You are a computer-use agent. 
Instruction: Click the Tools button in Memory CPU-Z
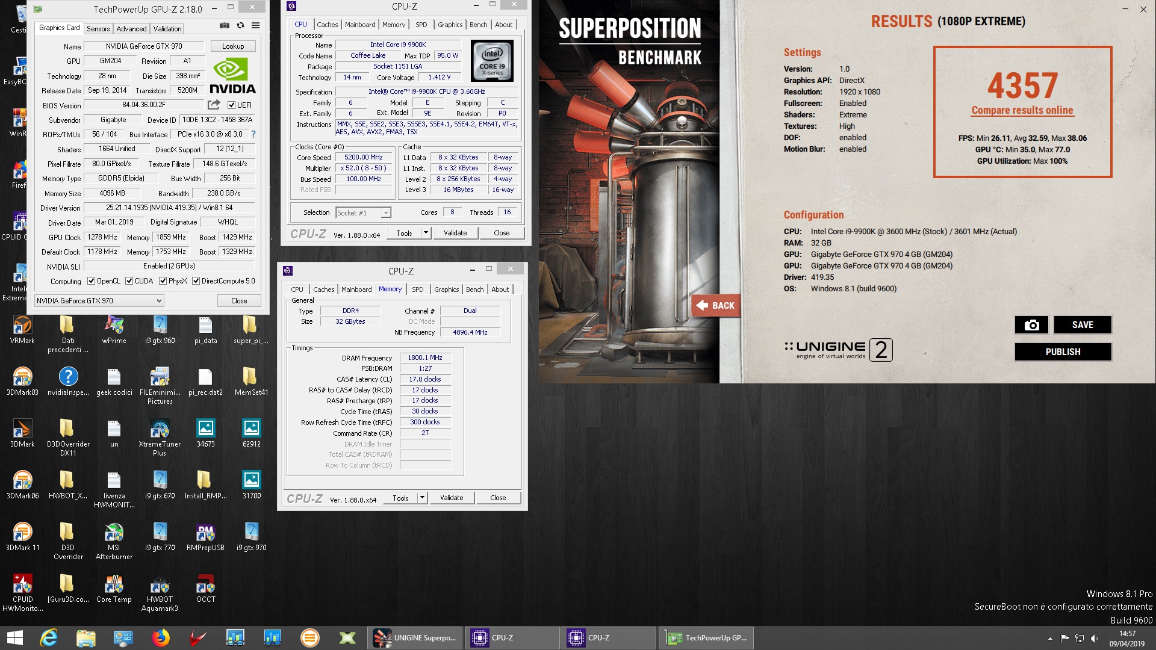(400, 498)
